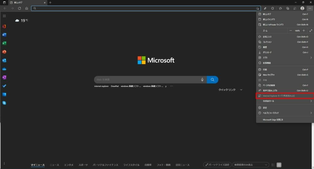Switch to the スポーツ news tab

(x=83, y=165)
